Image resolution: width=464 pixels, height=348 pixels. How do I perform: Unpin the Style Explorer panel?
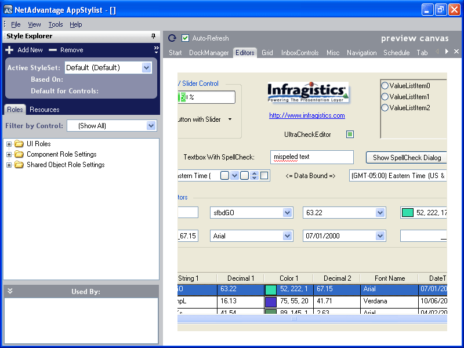(x=154, y=36)
